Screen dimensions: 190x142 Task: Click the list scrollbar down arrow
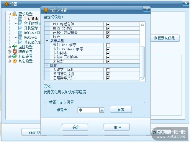[x=142, y=79]
